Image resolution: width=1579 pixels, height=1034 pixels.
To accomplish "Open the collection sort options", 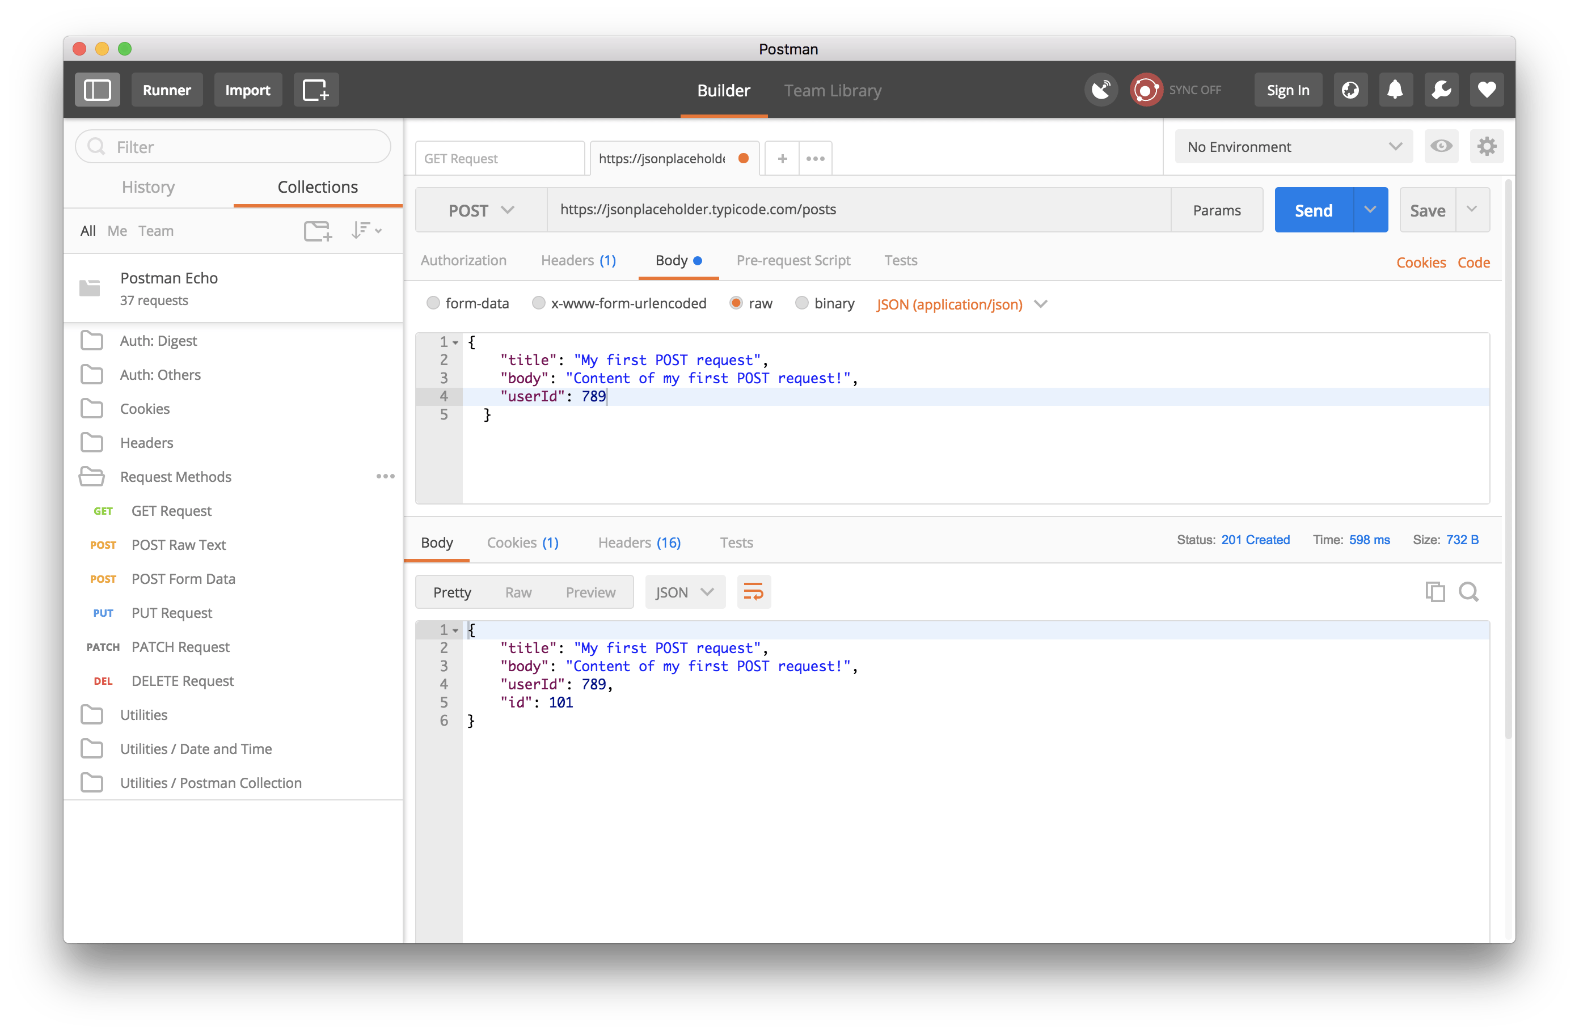I will tap(366, 230).
